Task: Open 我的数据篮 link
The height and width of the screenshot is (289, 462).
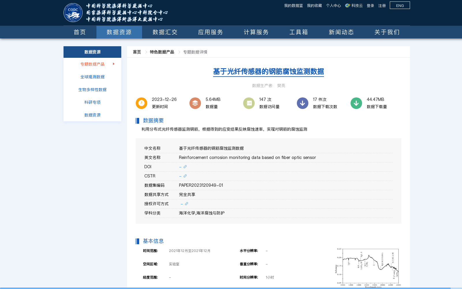Action: point(293,5)
